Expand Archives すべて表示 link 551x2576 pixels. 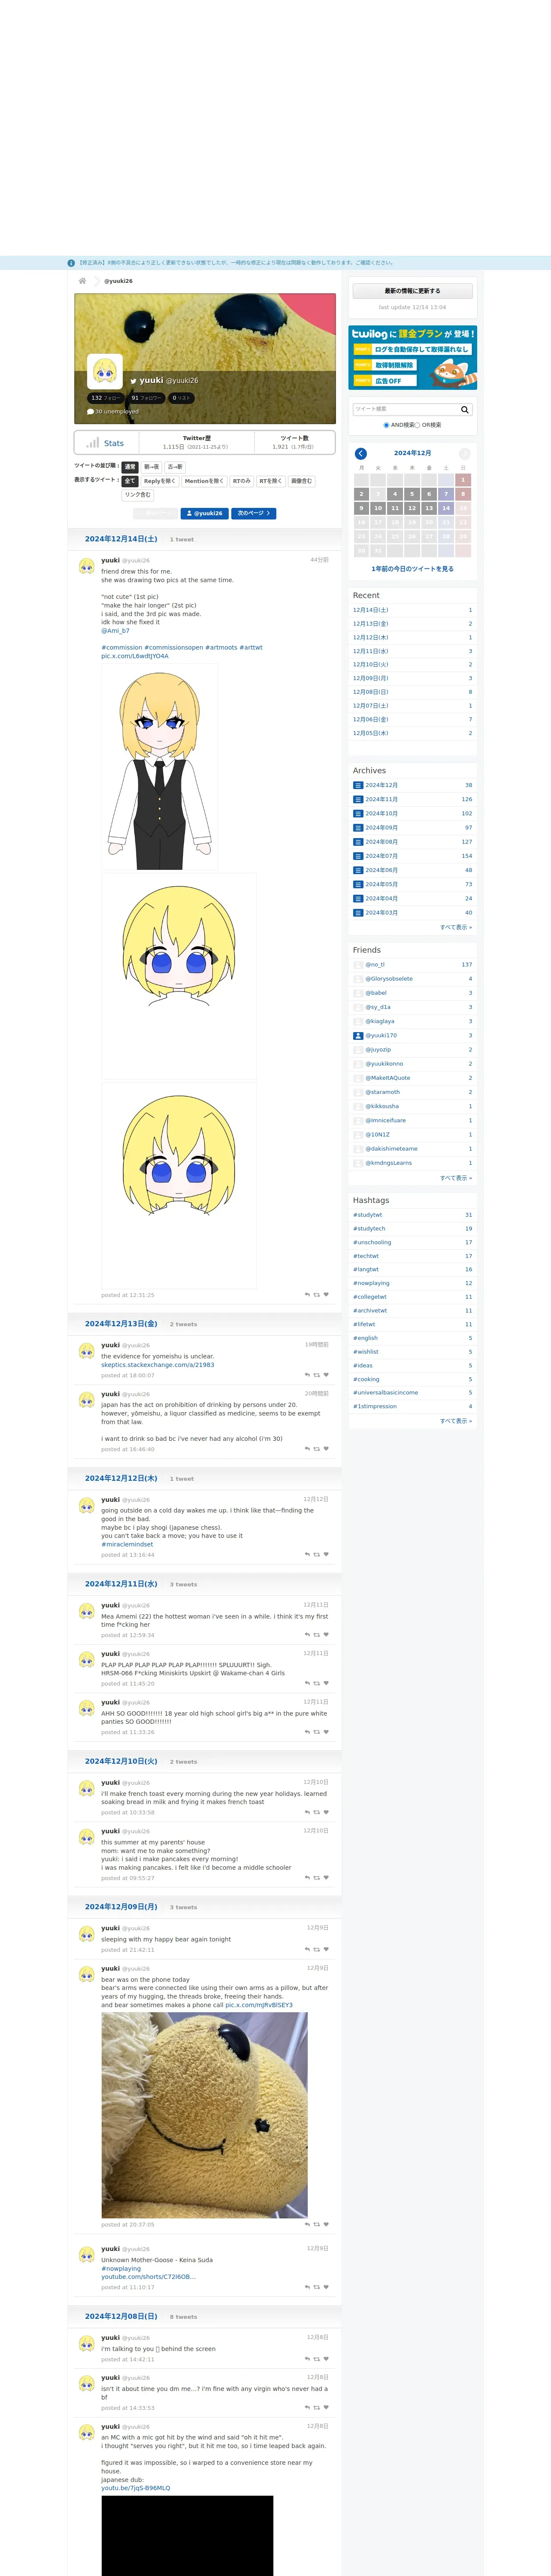tap(456, 927)
